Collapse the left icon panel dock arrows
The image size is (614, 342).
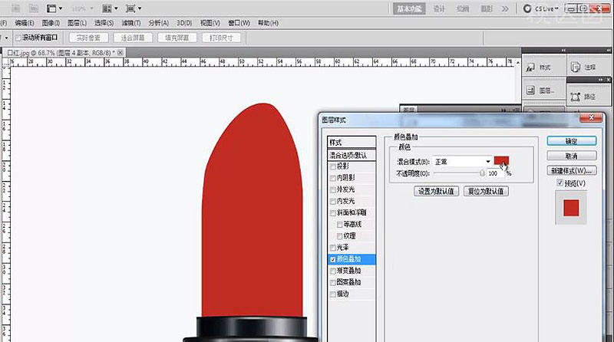tap(563, 50)
